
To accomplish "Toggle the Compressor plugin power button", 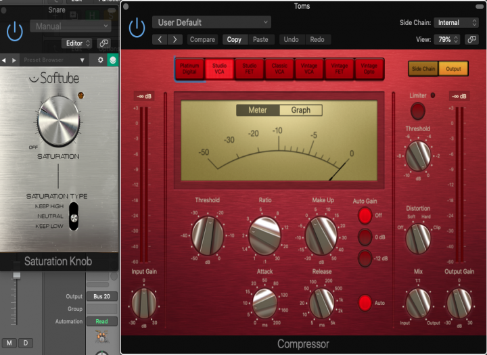I will click(x=137, y=28).
